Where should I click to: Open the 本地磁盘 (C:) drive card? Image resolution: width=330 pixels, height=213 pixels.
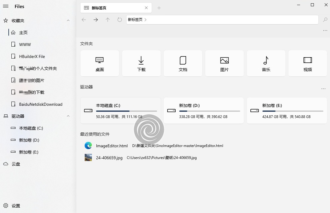(x=120, y=111)
